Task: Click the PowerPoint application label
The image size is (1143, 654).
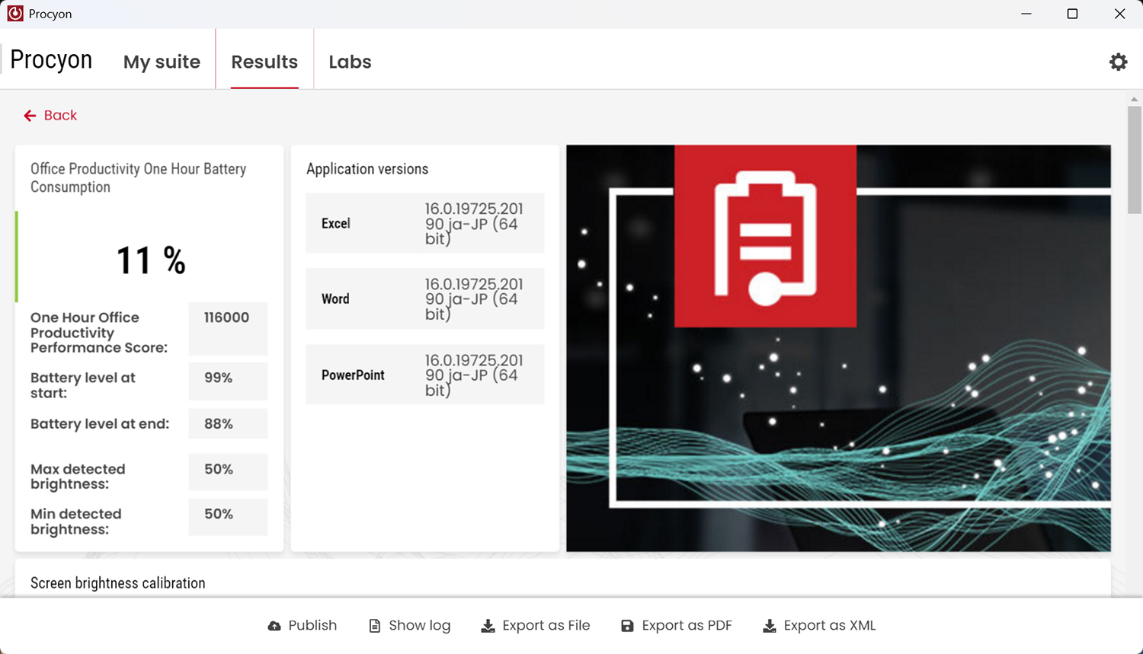Action: (x=353, y=375)
